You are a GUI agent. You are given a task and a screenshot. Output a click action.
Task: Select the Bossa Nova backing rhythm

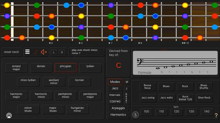(148, 87)
